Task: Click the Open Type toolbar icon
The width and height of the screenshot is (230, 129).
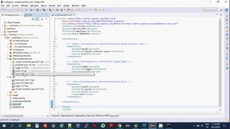Action: point(68,10)
